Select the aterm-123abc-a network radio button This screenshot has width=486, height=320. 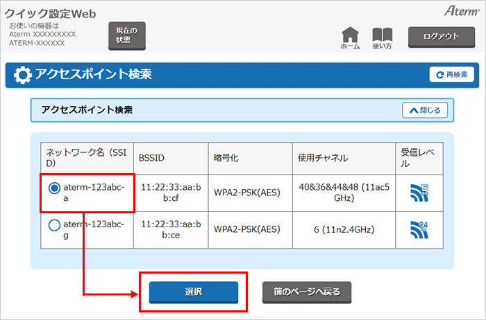(54, 188)
